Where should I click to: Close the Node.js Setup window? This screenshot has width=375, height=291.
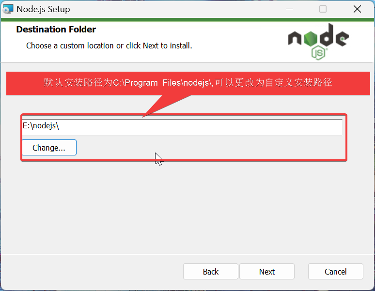tap(357, 9)
